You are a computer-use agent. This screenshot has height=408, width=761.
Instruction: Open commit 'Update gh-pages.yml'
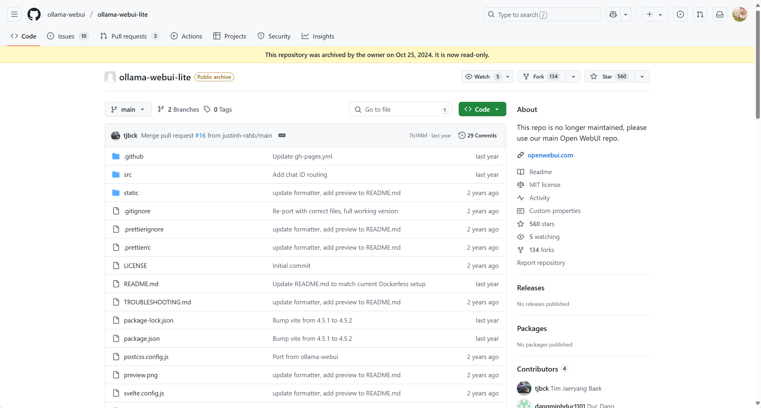click(302, 156)
